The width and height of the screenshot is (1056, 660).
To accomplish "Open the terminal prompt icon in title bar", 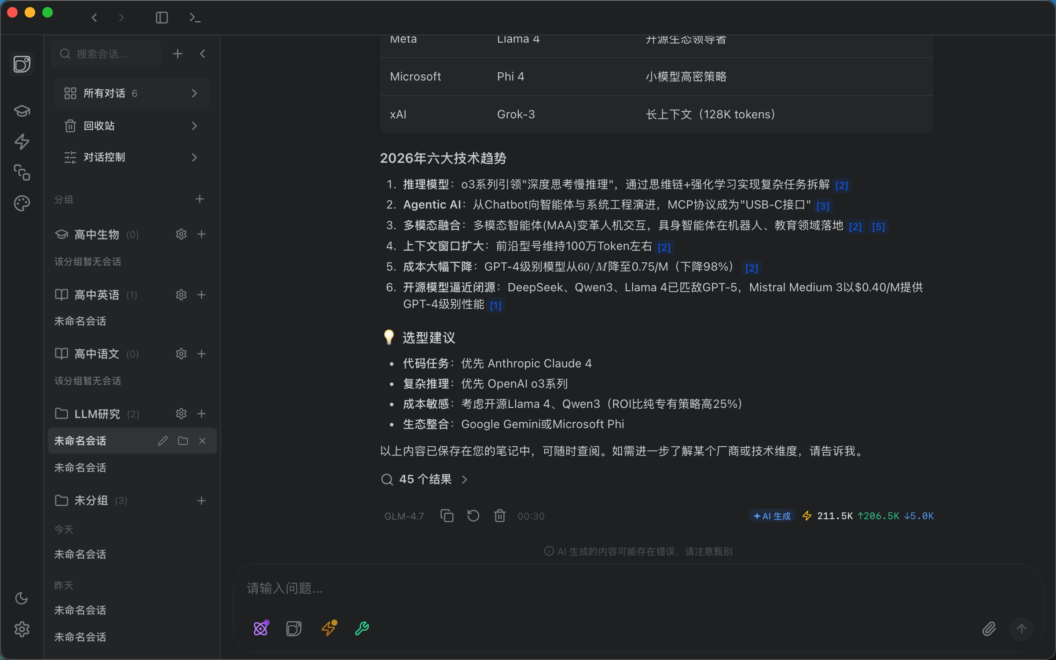I will tap(195, 18).
